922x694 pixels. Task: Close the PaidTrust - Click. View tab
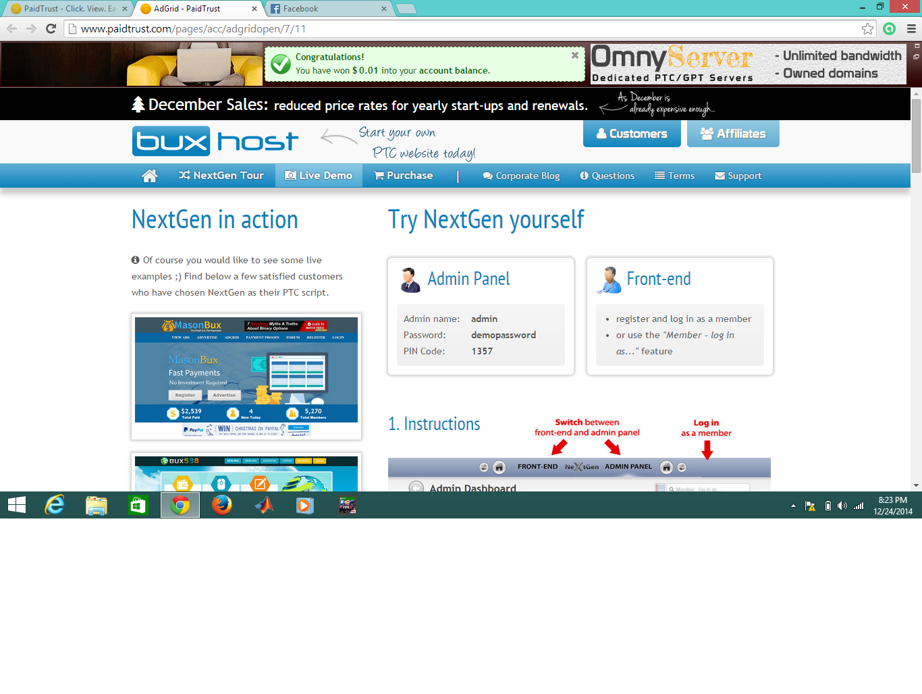point(125,9)
